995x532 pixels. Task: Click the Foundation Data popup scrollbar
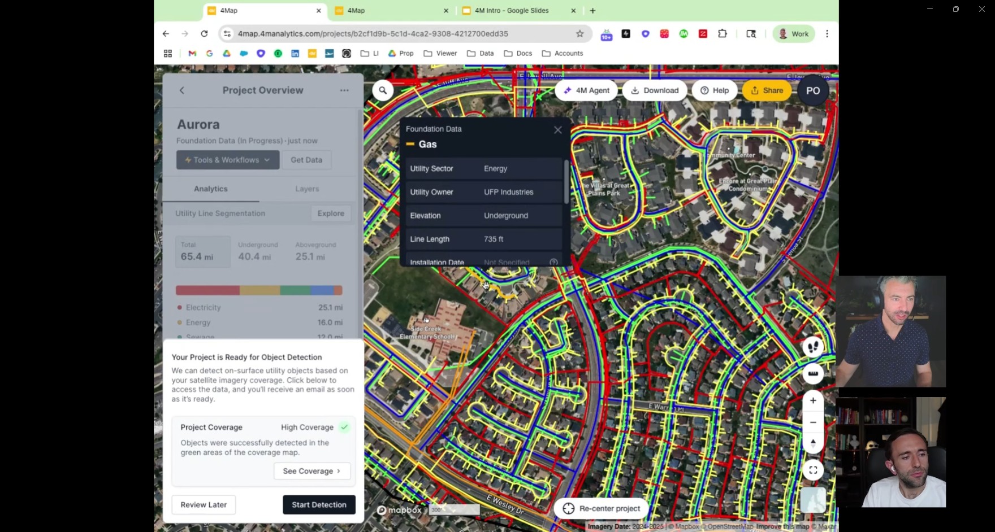[566, 182]
